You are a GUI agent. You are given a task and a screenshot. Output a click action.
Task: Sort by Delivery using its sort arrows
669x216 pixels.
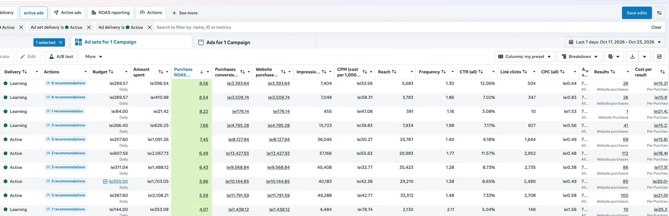[25, 72]
